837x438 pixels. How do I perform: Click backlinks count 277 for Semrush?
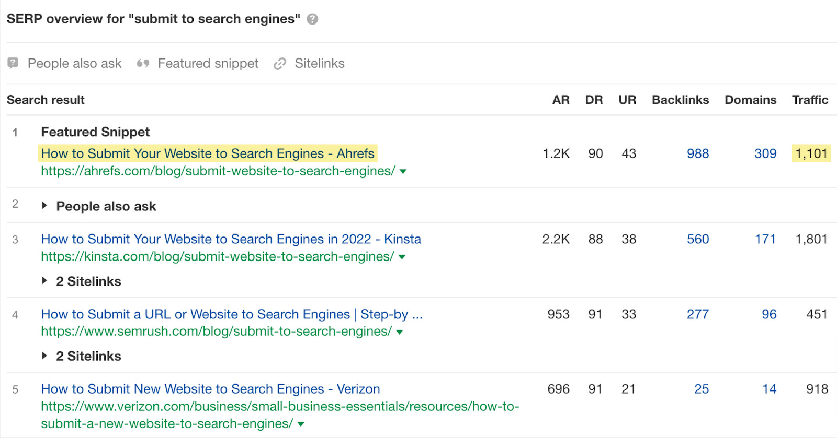click(698, 314)
